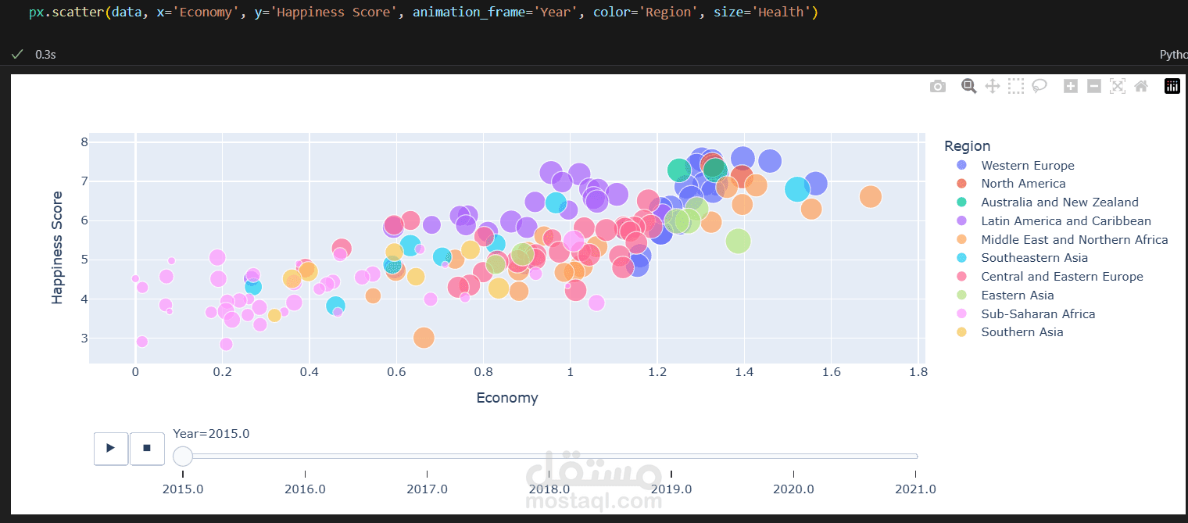
Task: Activate the Pan tool
Action: [992, 86]
